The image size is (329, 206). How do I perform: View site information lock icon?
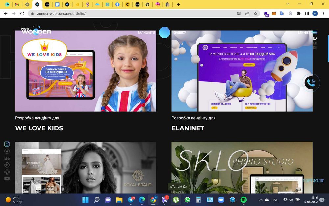point(32,14)
